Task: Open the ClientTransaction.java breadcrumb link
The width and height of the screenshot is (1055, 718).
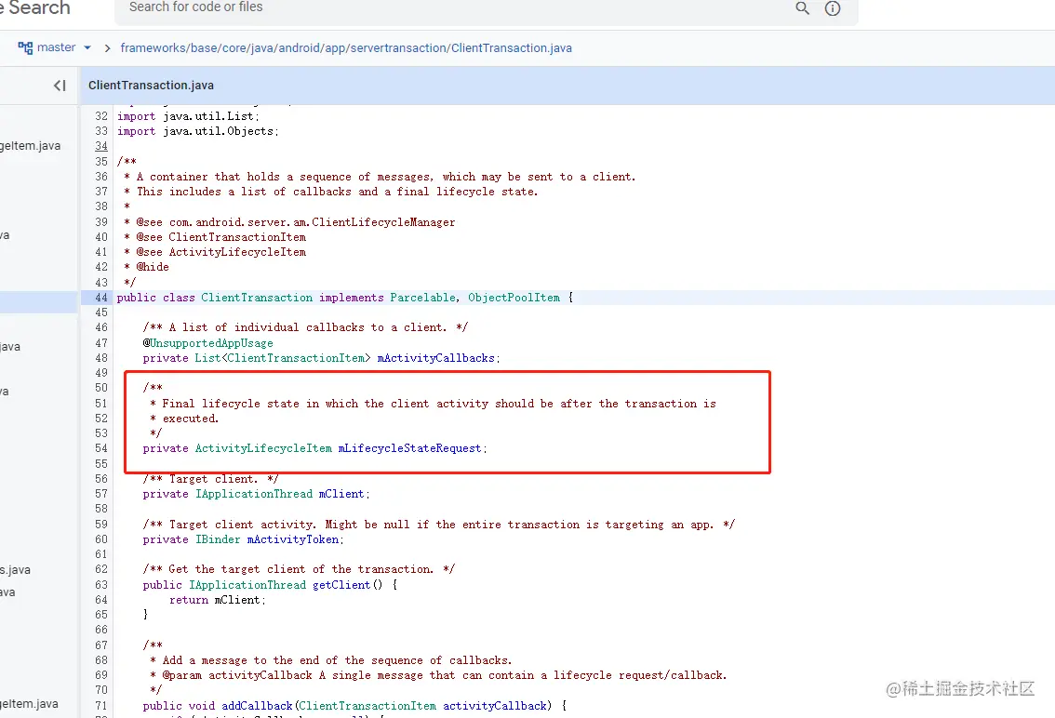Action: (x=512, y=47)
